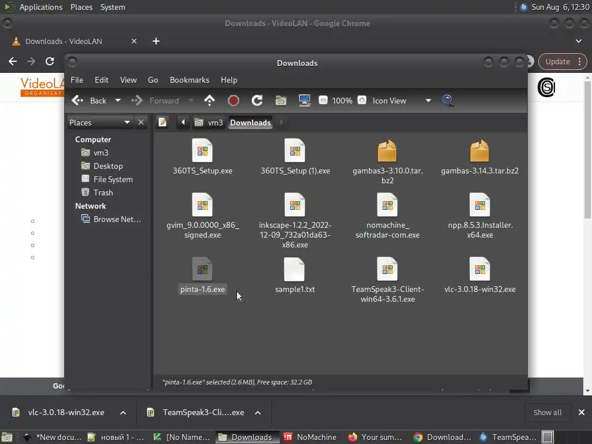Stop loading with the red stop icon

234,101
